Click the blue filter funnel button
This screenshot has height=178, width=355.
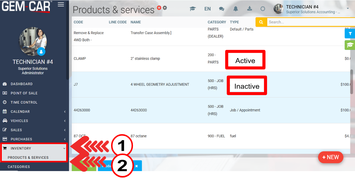coord(350,34)
